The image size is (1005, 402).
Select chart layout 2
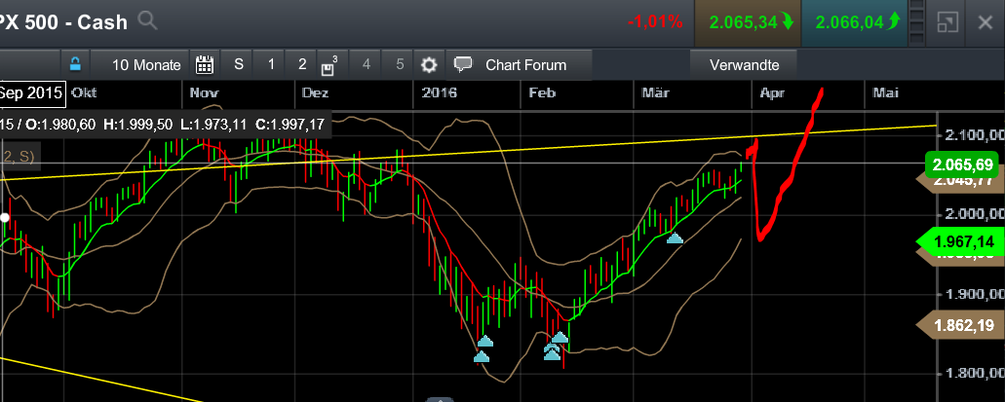click(x=302, y=64)
